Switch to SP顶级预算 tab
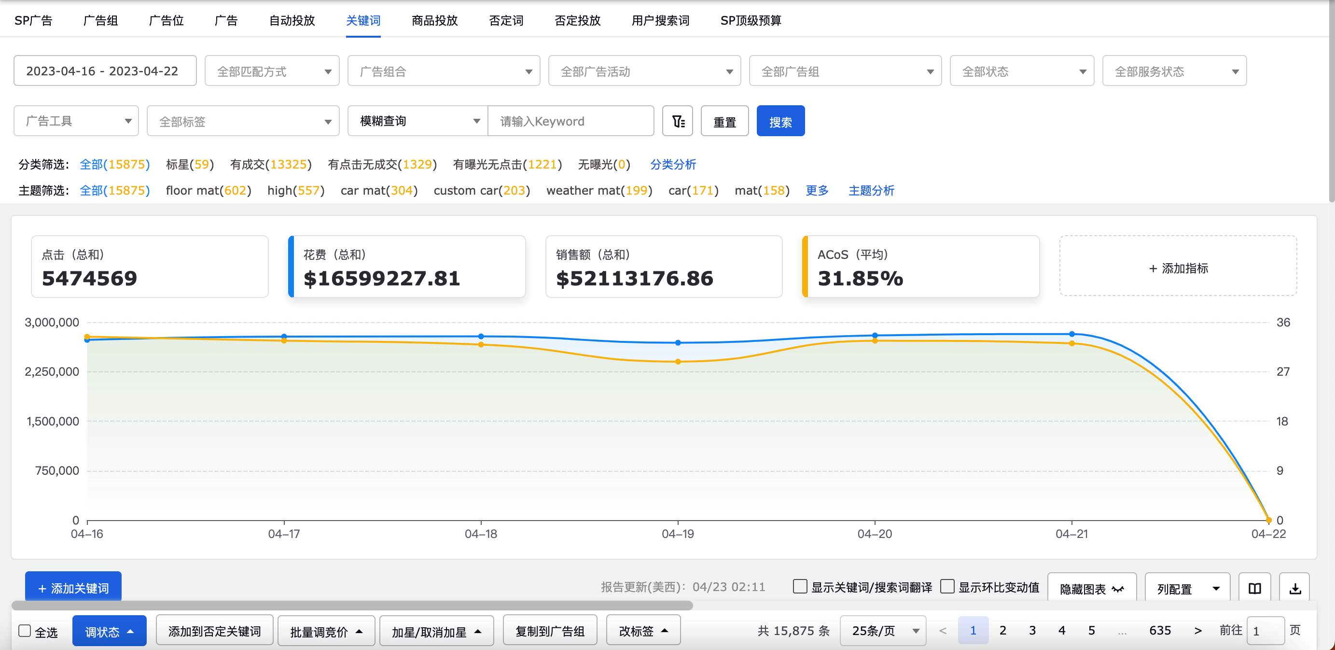1335x650 pixels. [751, 20]
